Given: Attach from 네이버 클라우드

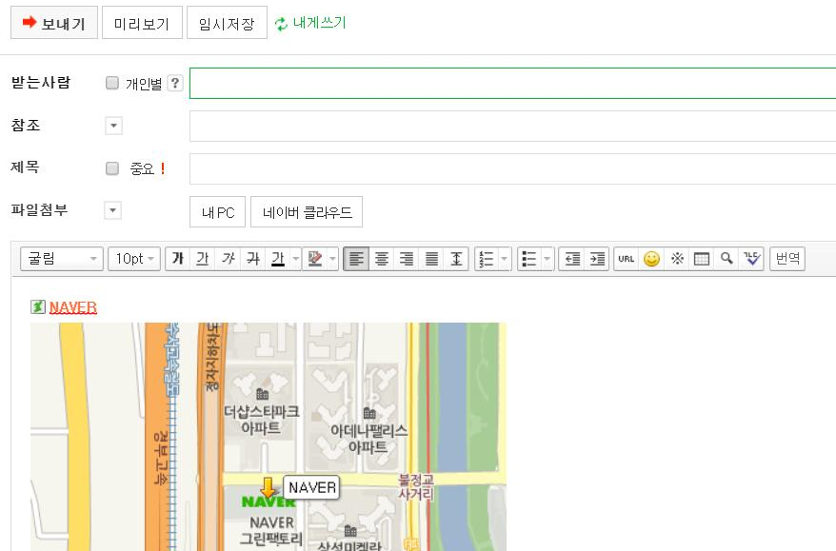Looking at the screenshot, I should [x=307, y=212].
